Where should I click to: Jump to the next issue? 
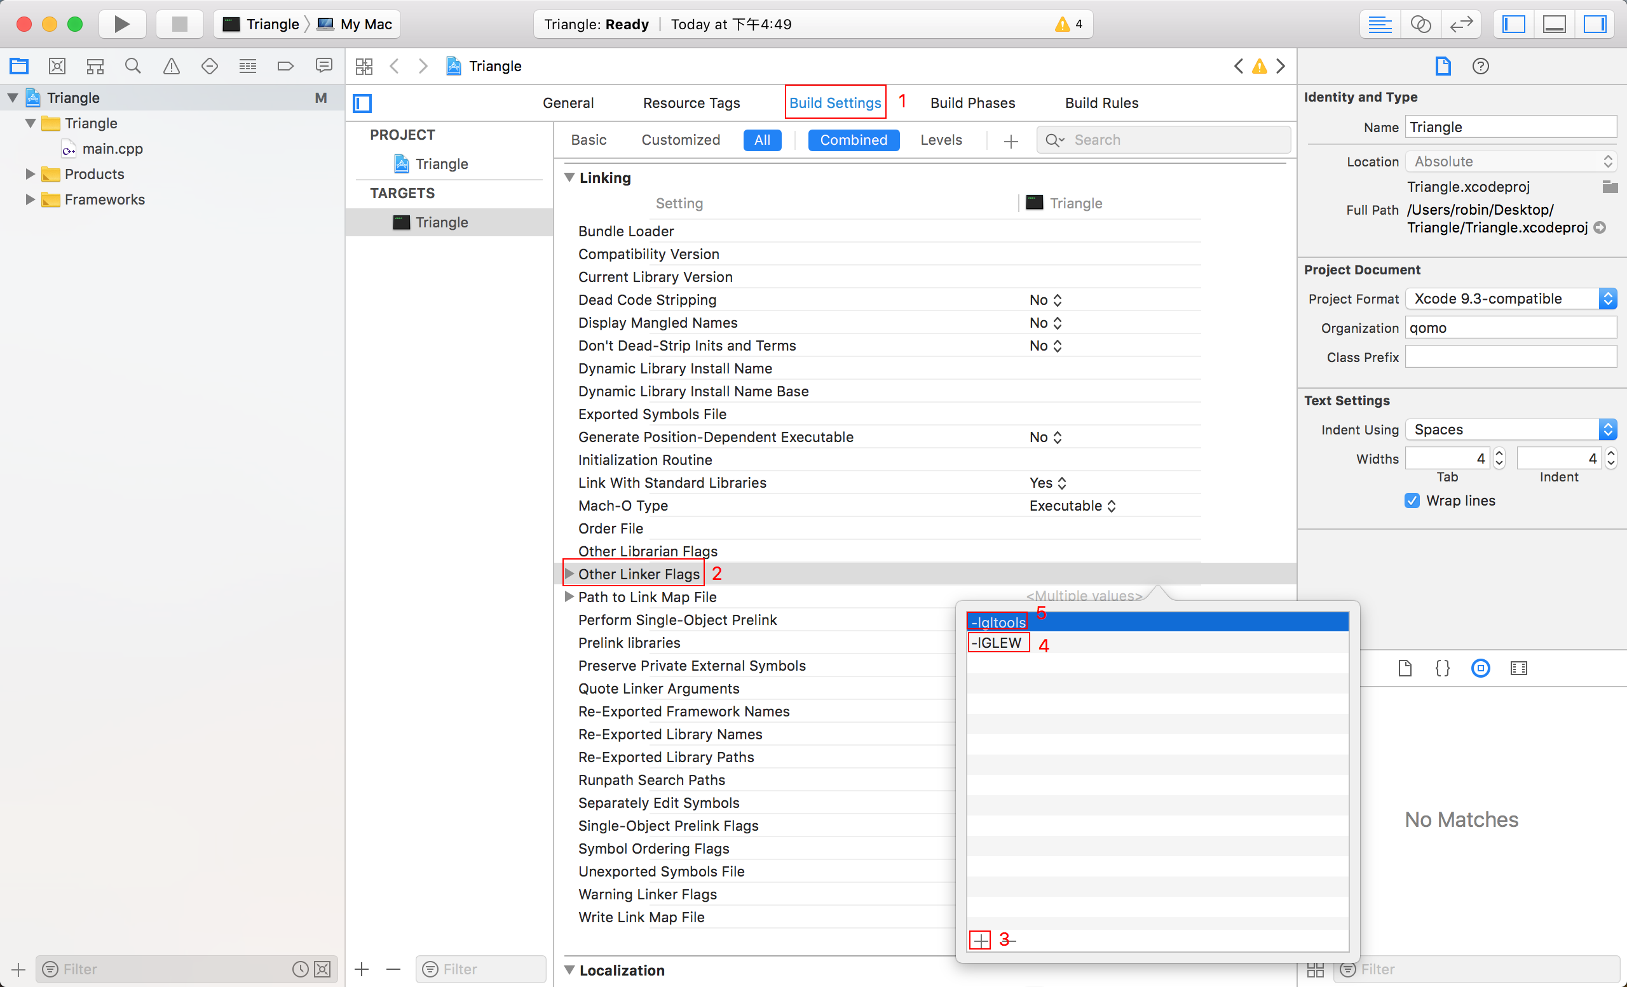pyautogui.click(x=1281, y=66)
